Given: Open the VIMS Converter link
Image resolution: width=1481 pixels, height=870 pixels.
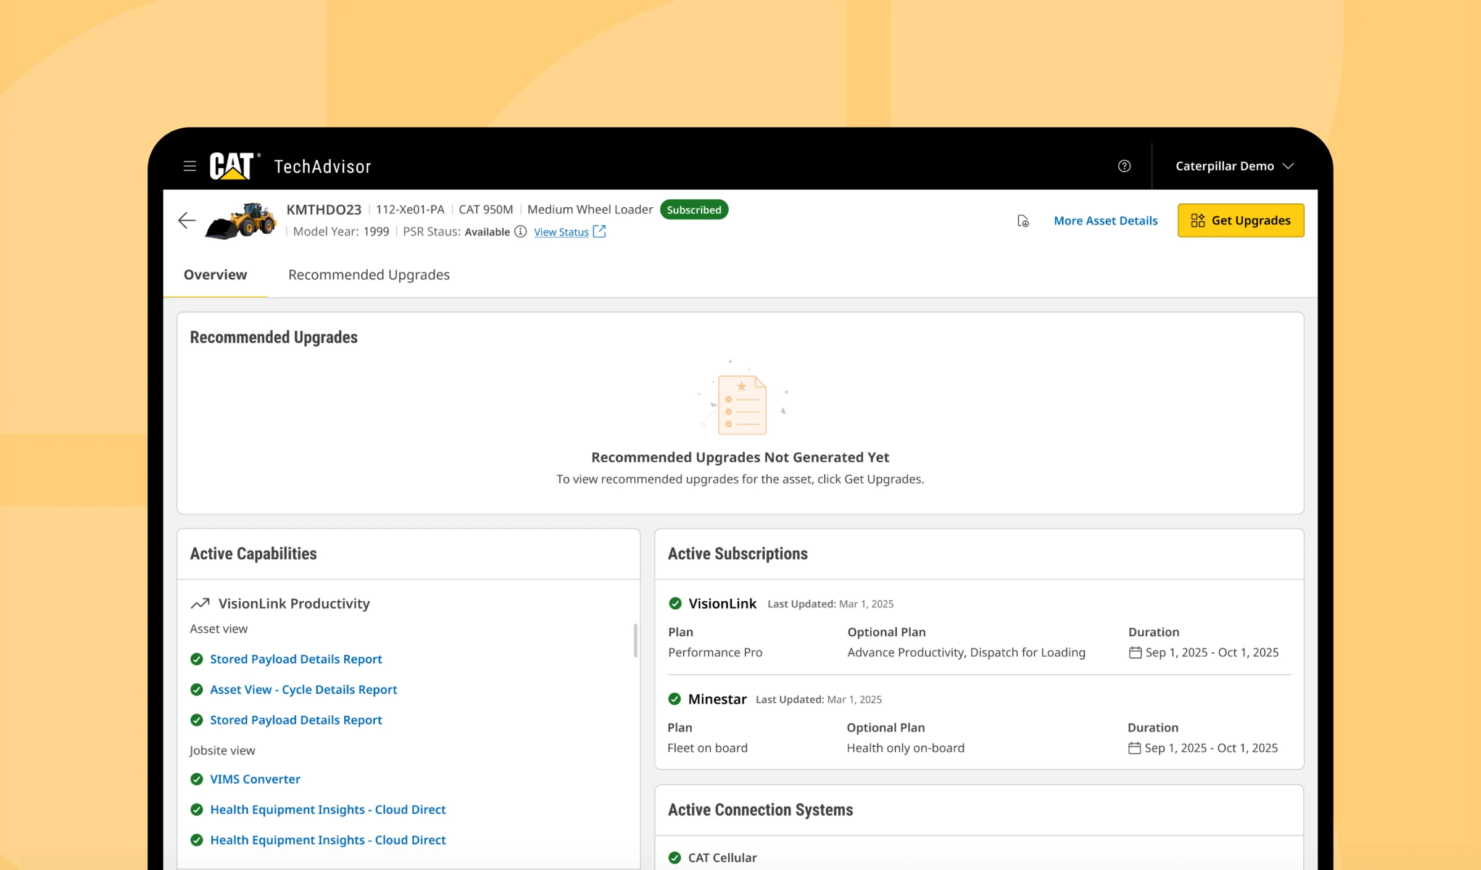Looking at the screenshot, I should point(255,779).
